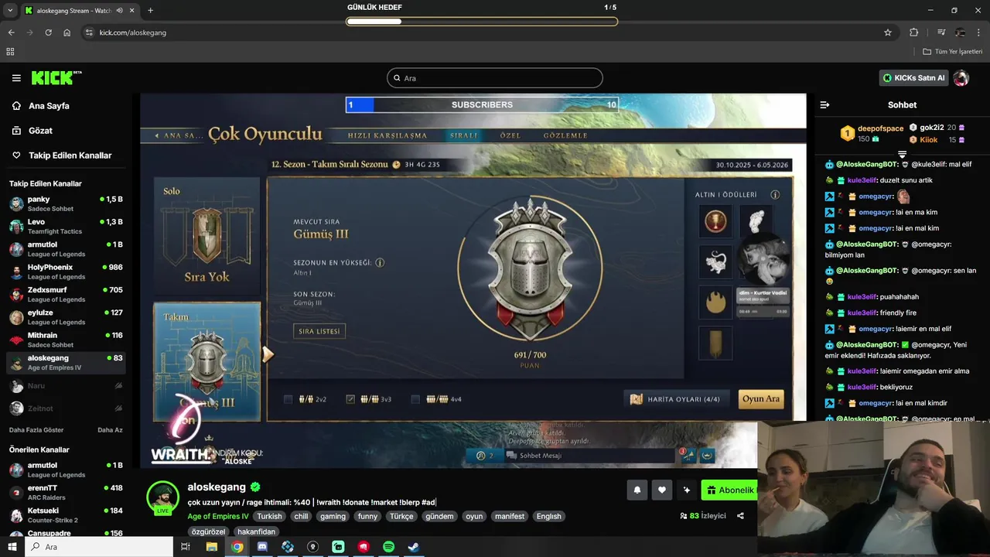Select the hakanfidan tag
This screenshot has width=990, height=557.
coord(256,531)
